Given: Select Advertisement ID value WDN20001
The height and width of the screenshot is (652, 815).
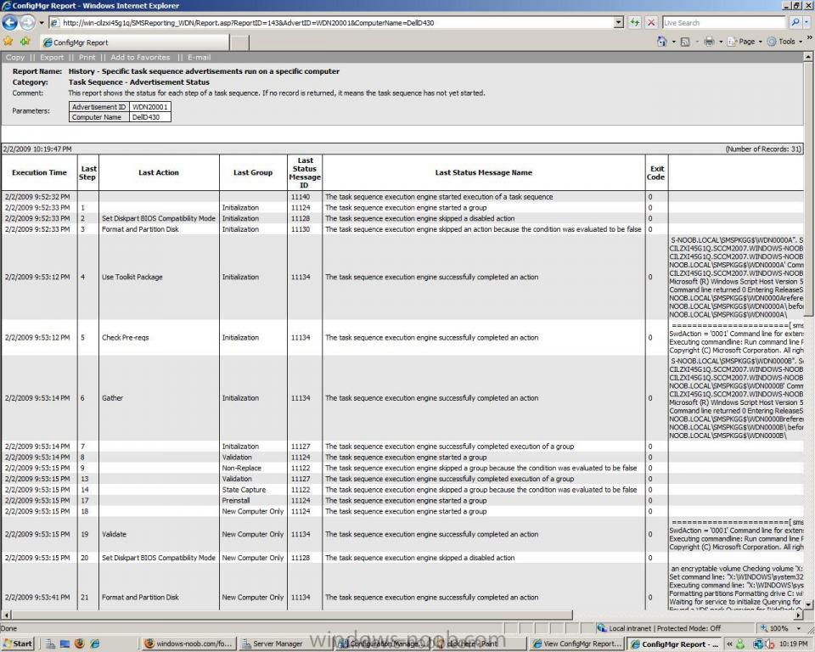Looking at the screenshot, I should point(149,107).
